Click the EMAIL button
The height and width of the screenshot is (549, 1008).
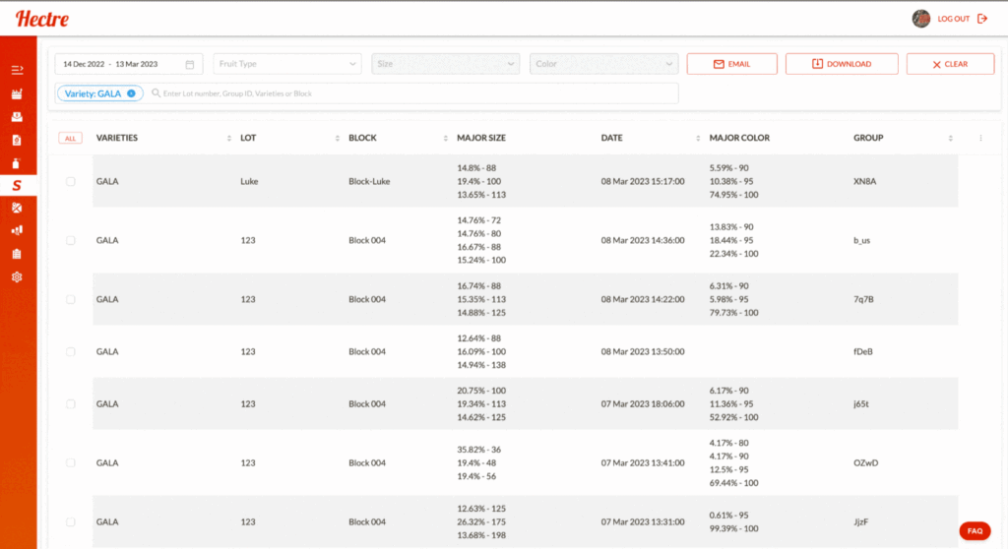tap(731, 64)
